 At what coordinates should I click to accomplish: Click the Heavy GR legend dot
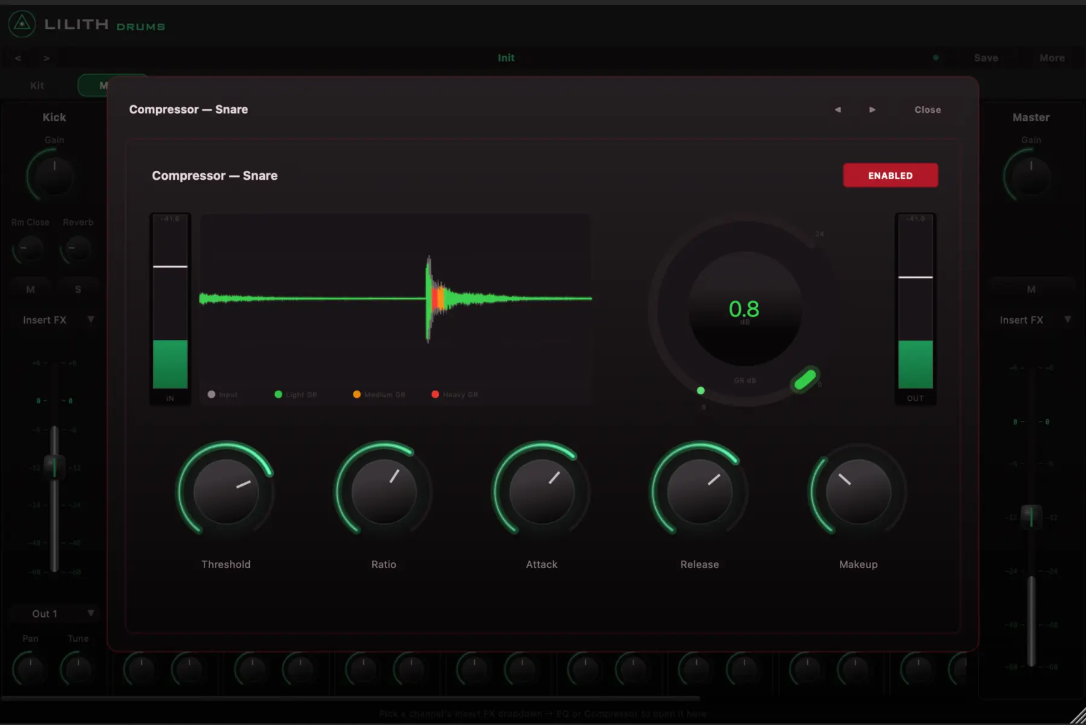point(435,394)
